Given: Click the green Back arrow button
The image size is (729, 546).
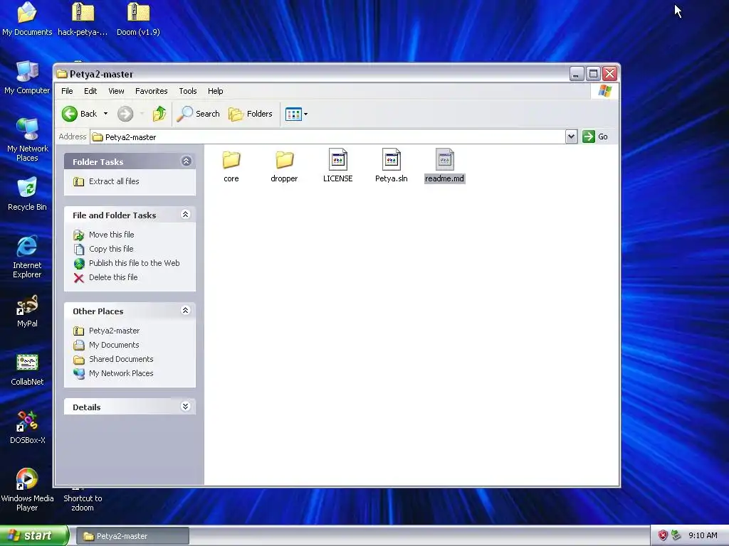Looking at the screenshot, I should (70, 114).
